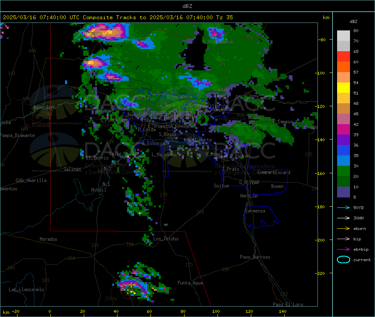The height and width of the screenshot is (317, 375).
Task: Click the 'Pampa_Diamante' map label
Action: [x=17, y=135]
